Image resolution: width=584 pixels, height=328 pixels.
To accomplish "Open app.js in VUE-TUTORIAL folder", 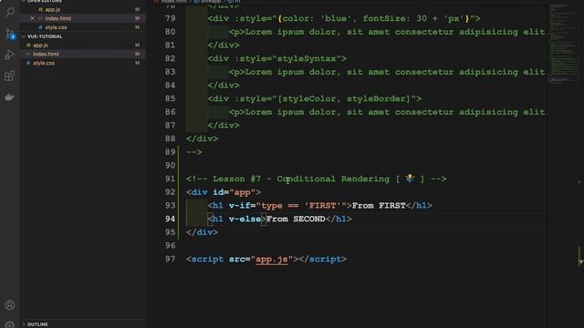I will [x=40, y=45].
